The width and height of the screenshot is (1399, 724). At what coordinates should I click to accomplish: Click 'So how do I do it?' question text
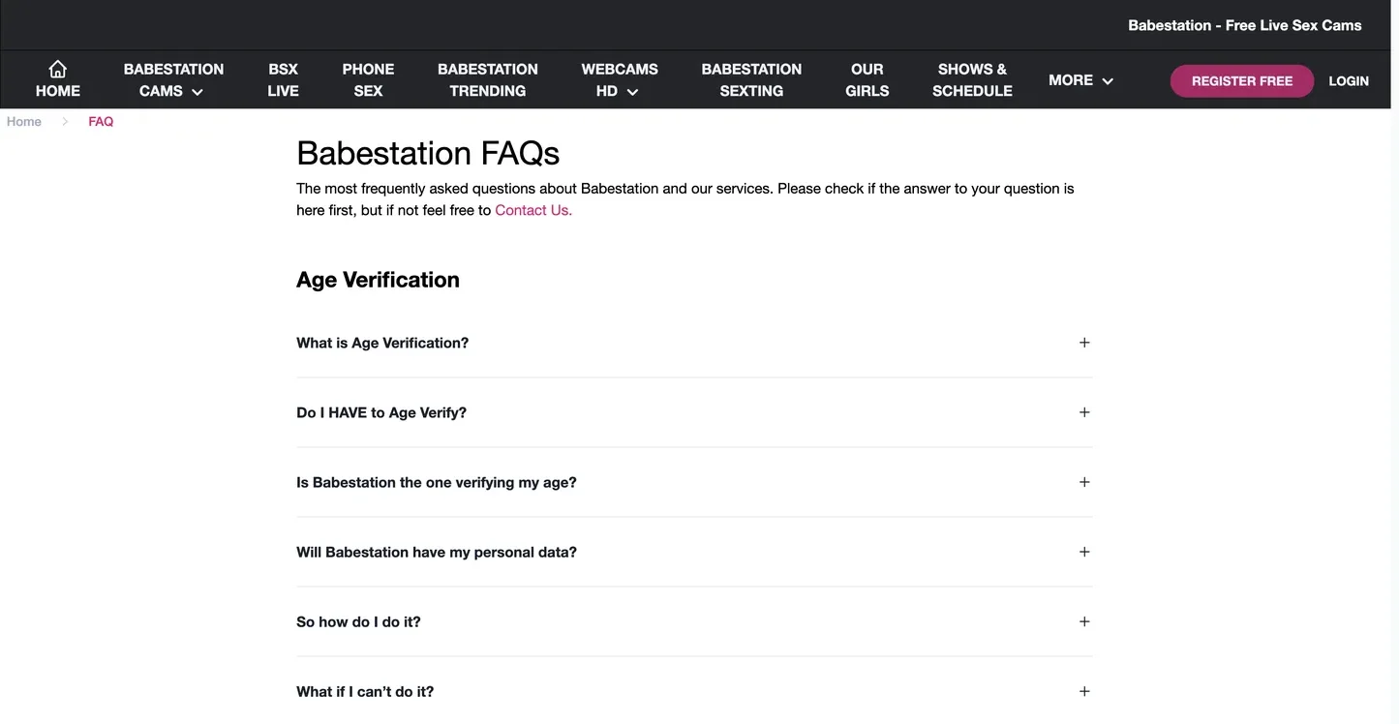pos(358,621)
